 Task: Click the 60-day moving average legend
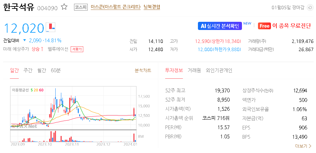point(41,90)
